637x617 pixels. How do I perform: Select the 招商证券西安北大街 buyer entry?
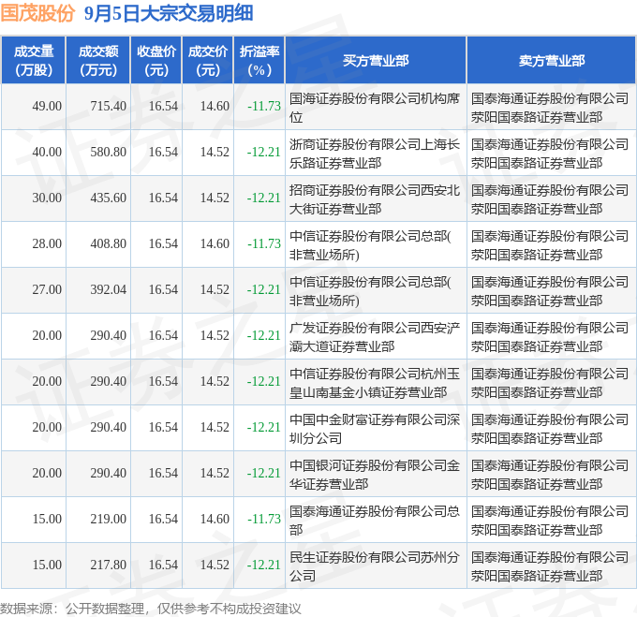(375, 198)
